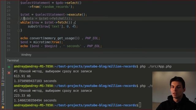The image size is (196, 110).
Task: Click PHP_EOL constant on line 36
Action: click(93, 46)
